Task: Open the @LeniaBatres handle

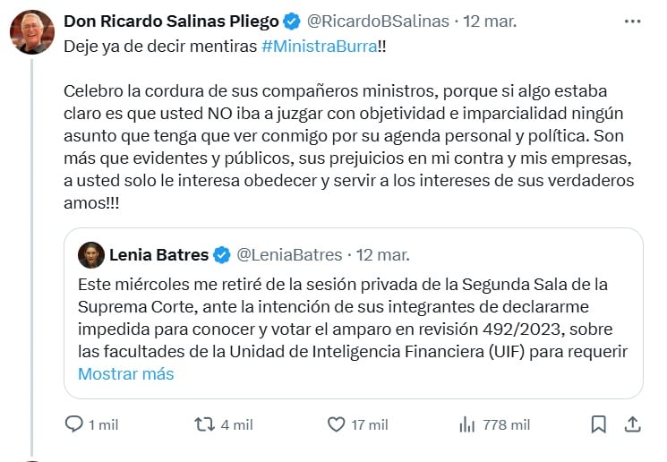Action: tap(288, 255)
